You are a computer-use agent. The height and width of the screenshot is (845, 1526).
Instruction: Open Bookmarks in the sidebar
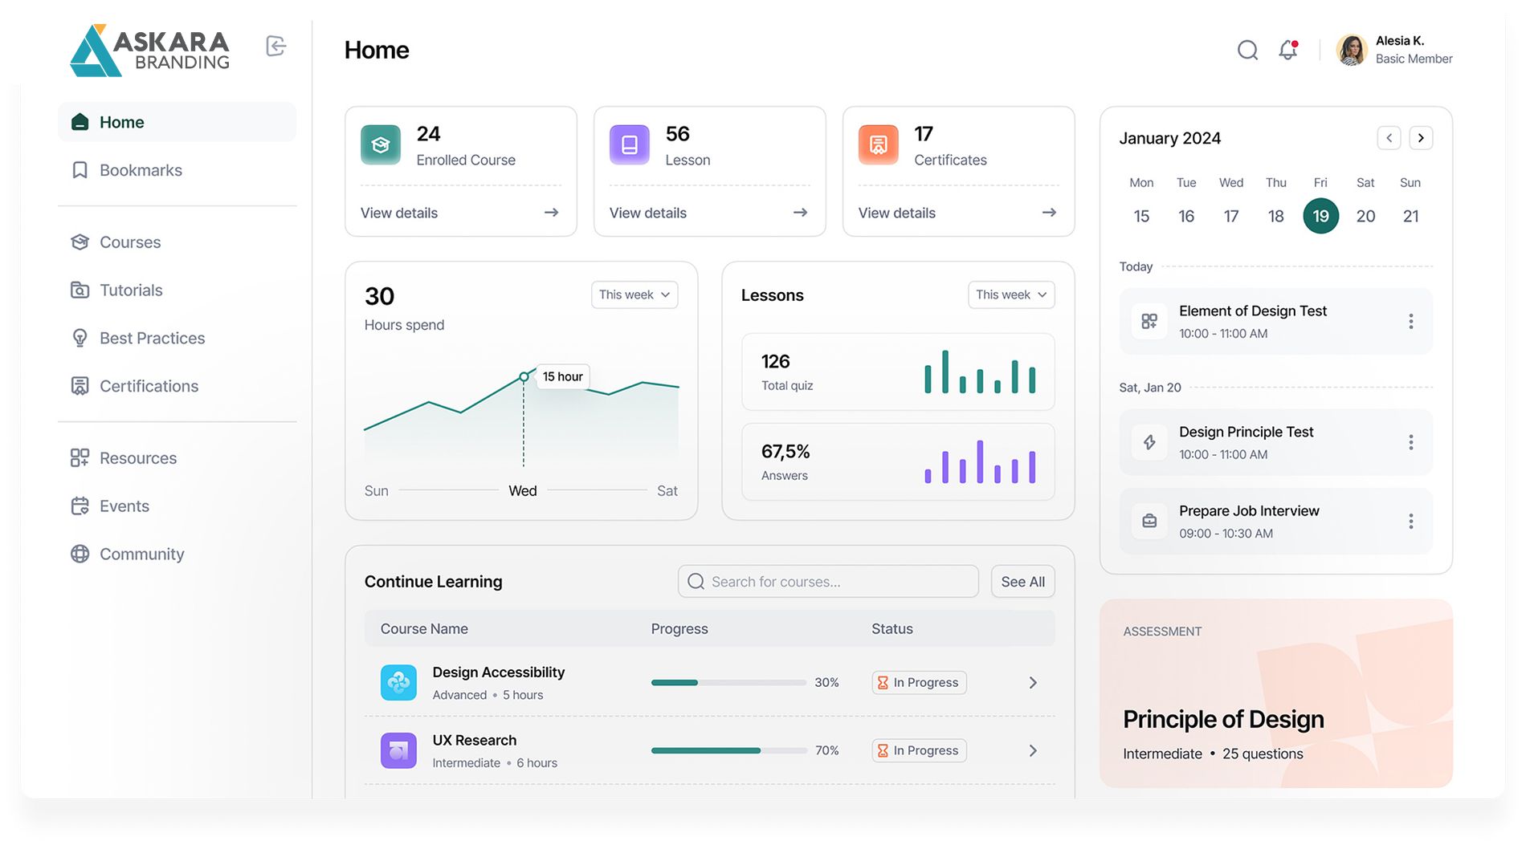141,170
